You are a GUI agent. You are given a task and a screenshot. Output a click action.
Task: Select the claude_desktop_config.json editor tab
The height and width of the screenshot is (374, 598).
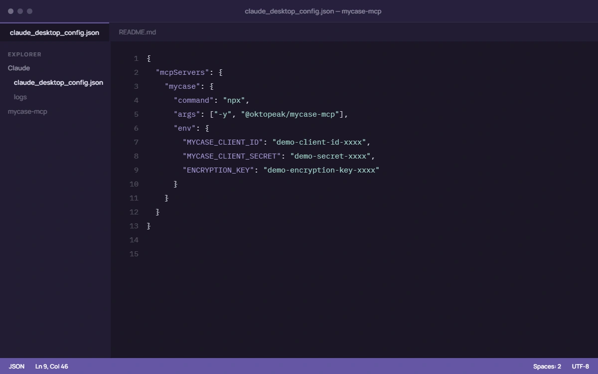54,32
